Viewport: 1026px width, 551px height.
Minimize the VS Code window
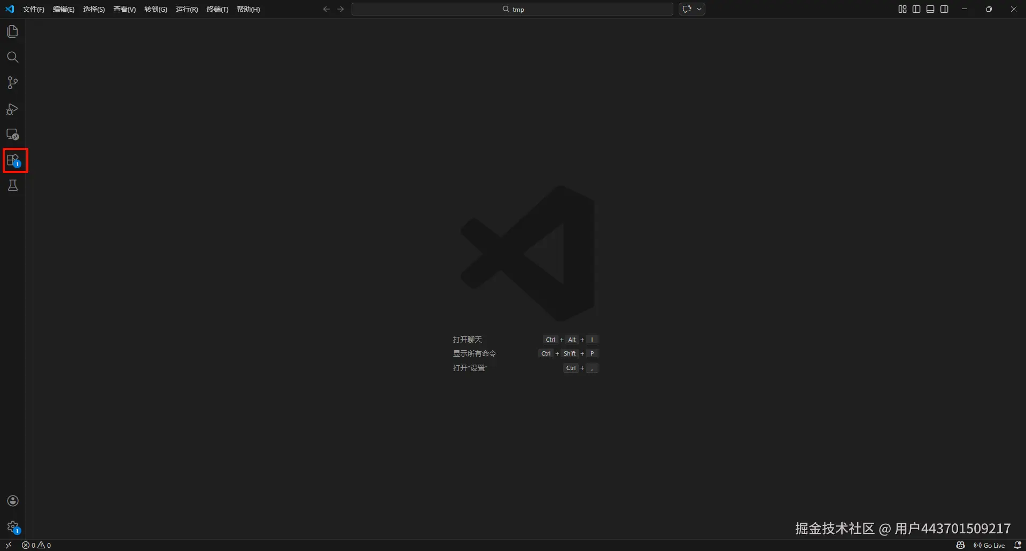pos(965,9)
